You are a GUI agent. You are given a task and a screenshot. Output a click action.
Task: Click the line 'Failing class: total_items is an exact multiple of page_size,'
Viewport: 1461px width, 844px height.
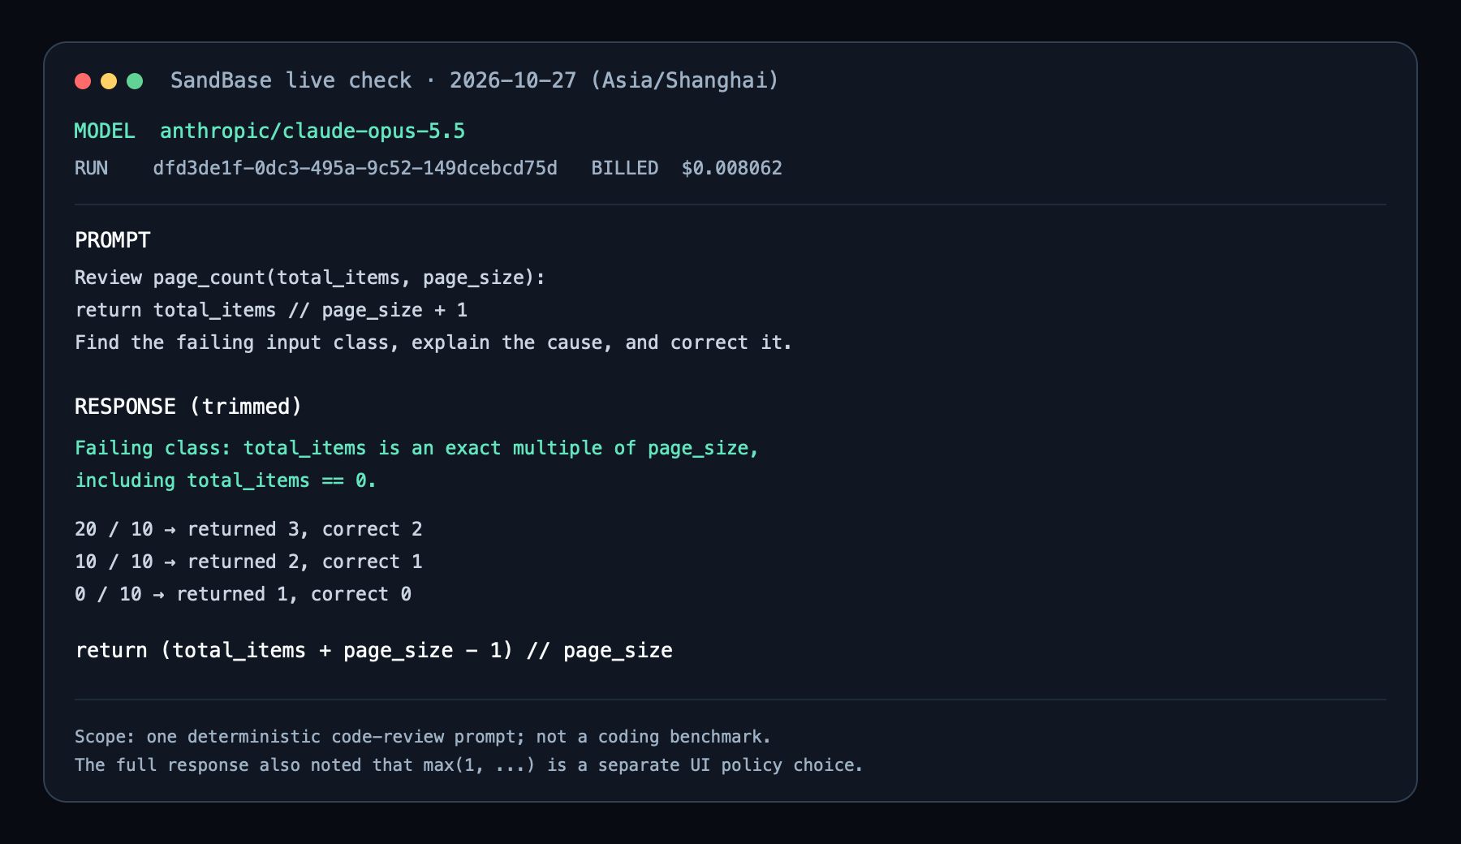416,448
